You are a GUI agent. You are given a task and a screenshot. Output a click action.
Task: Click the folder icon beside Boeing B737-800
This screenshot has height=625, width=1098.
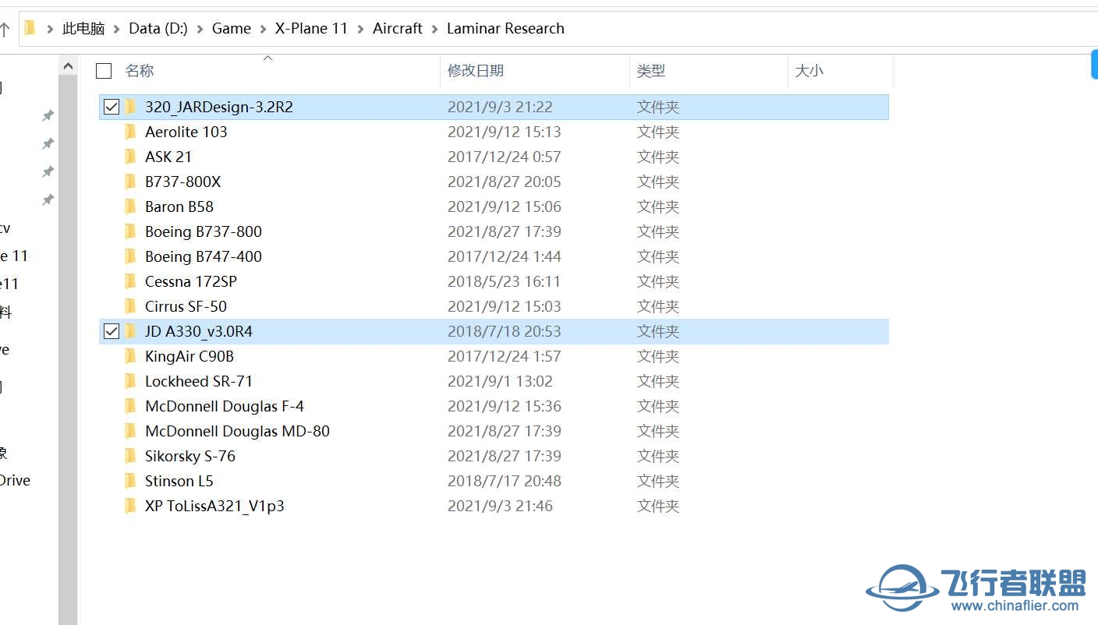pos(131,231)
